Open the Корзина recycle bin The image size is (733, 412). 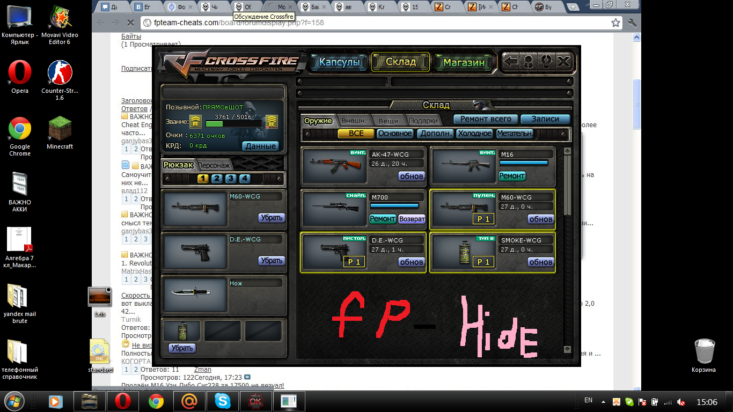[703, 356]
